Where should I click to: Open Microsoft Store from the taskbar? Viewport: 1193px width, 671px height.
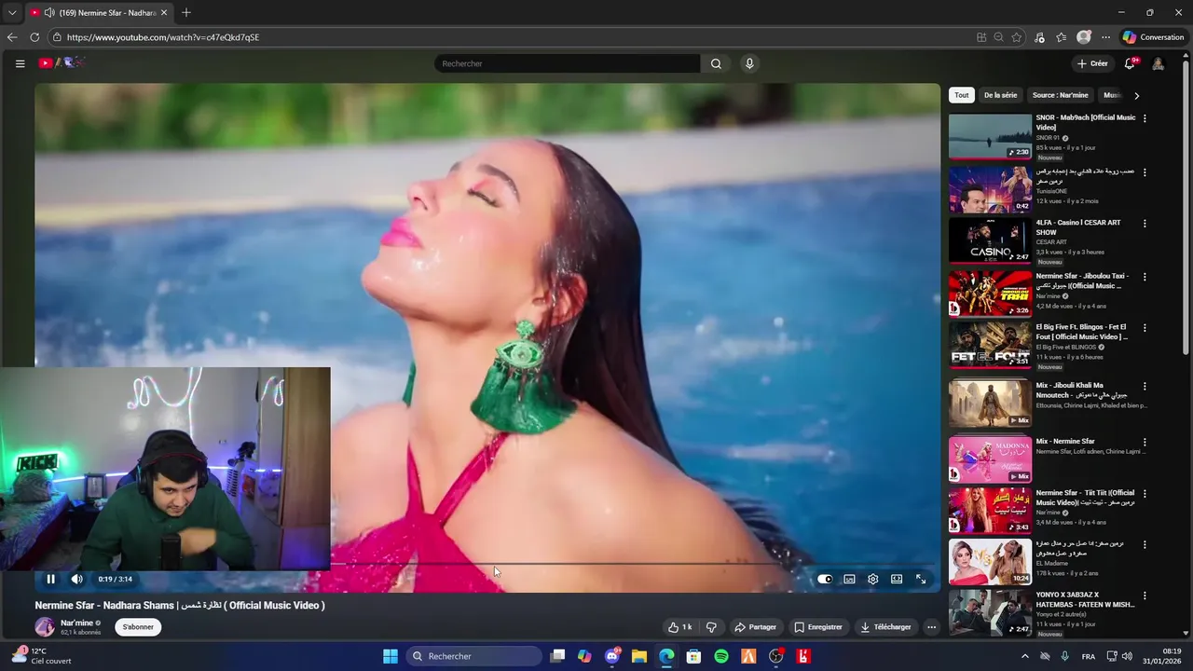pos(693,656)
